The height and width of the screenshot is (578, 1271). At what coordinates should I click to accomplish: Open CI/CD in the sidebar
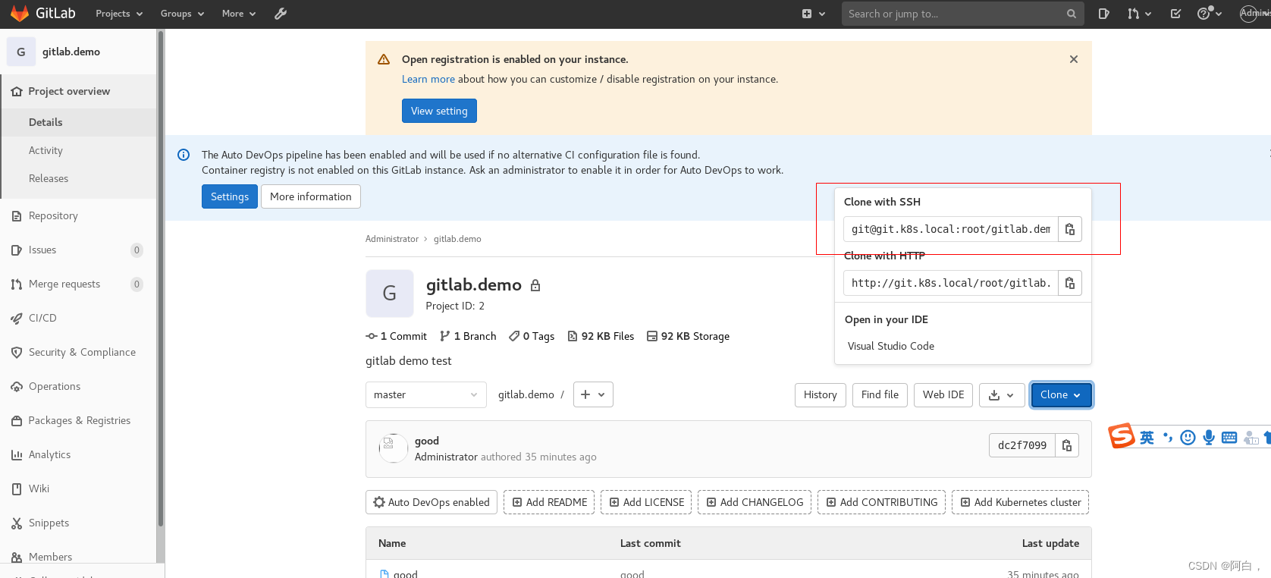pyautogui.click(x=79, y=318)
